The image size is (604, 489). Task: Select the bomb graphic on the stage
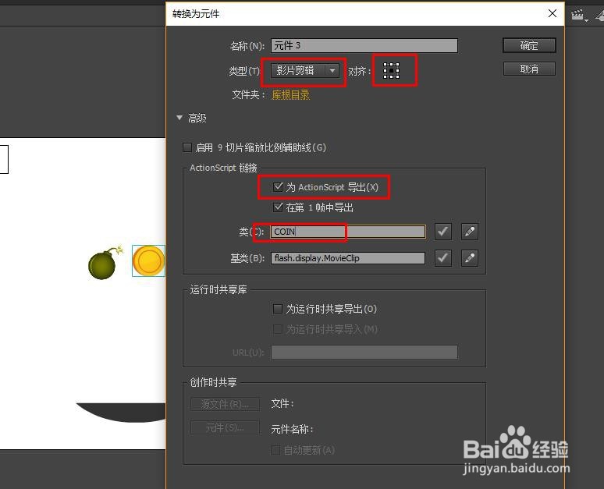tap(105, 263)
